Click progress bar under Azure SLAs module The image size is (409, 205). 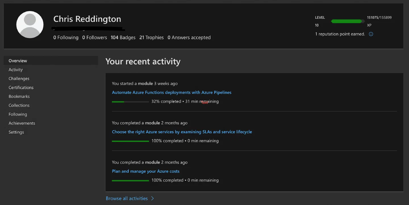coord(130,141)
